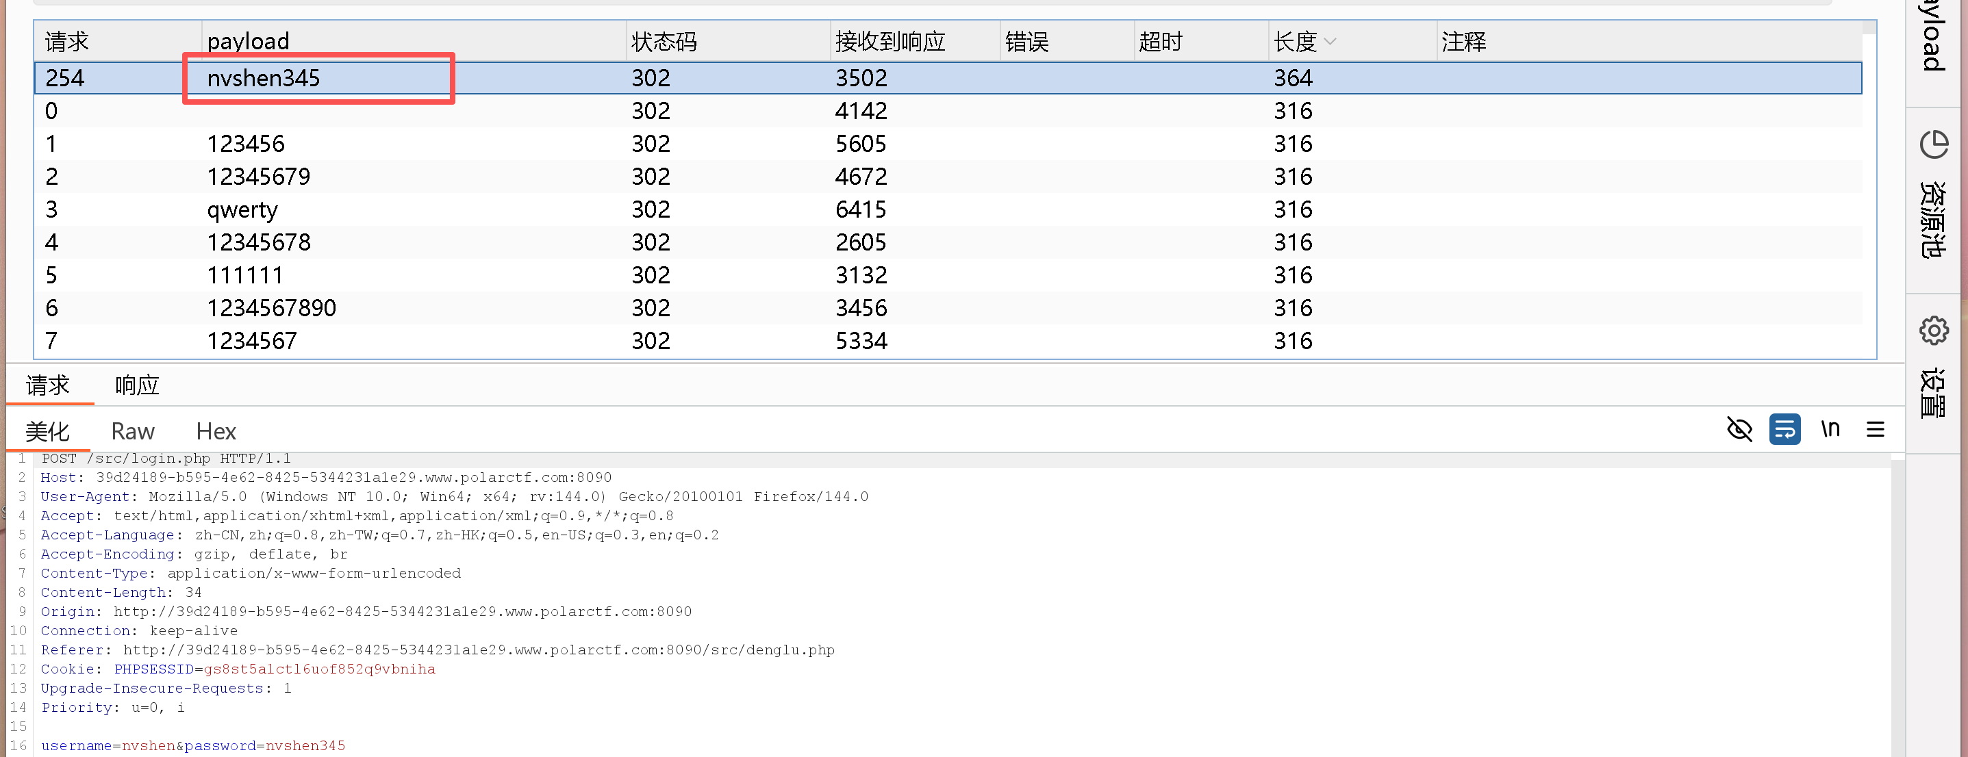Toggle the blue line wrap icon
Image resolution: width=1968 pixels, height=757 pixels.
tap(1784, 429)
